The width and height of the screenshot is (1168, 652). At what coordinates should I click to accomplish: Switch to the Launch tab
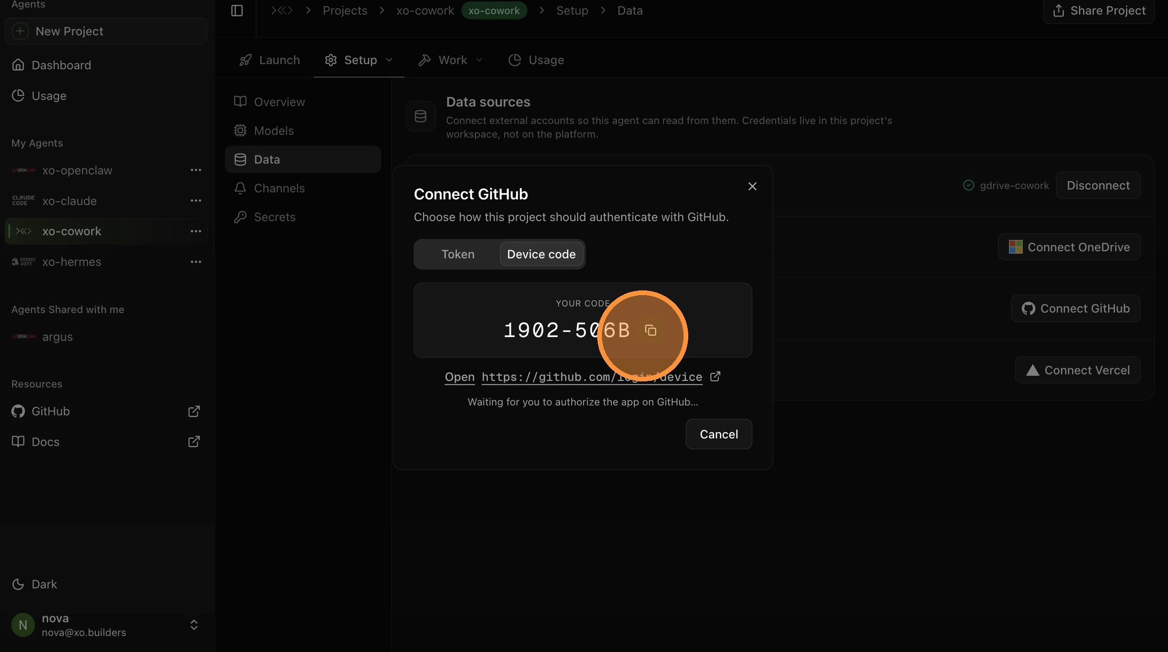[270, 60]
